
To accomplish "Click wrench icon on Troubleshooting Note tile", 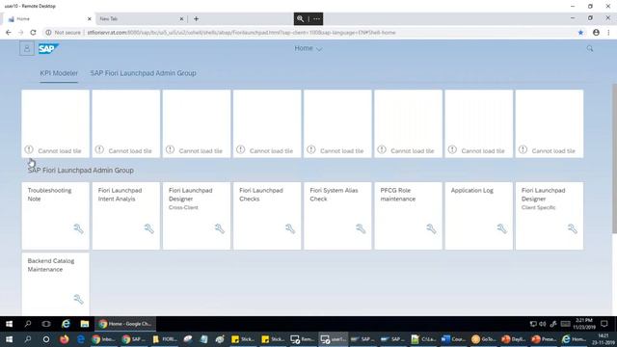I will pyautogui.click(x=78, y=229).
